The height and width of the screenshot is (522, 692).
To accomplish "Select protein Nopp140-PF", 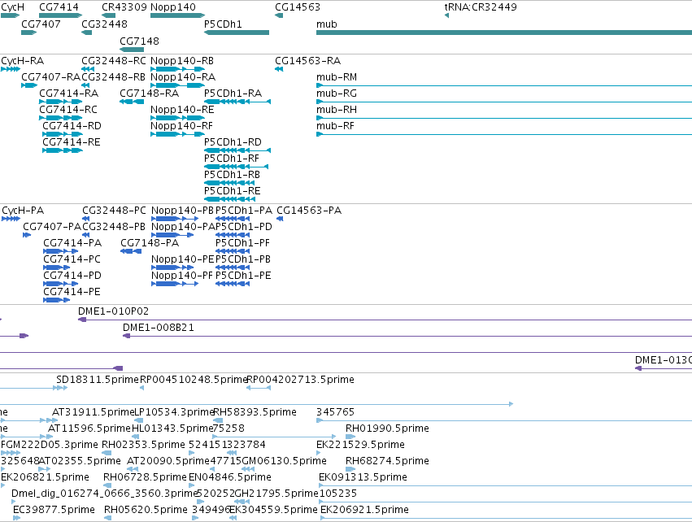I will pyautogui.click(x=182, y=276).
